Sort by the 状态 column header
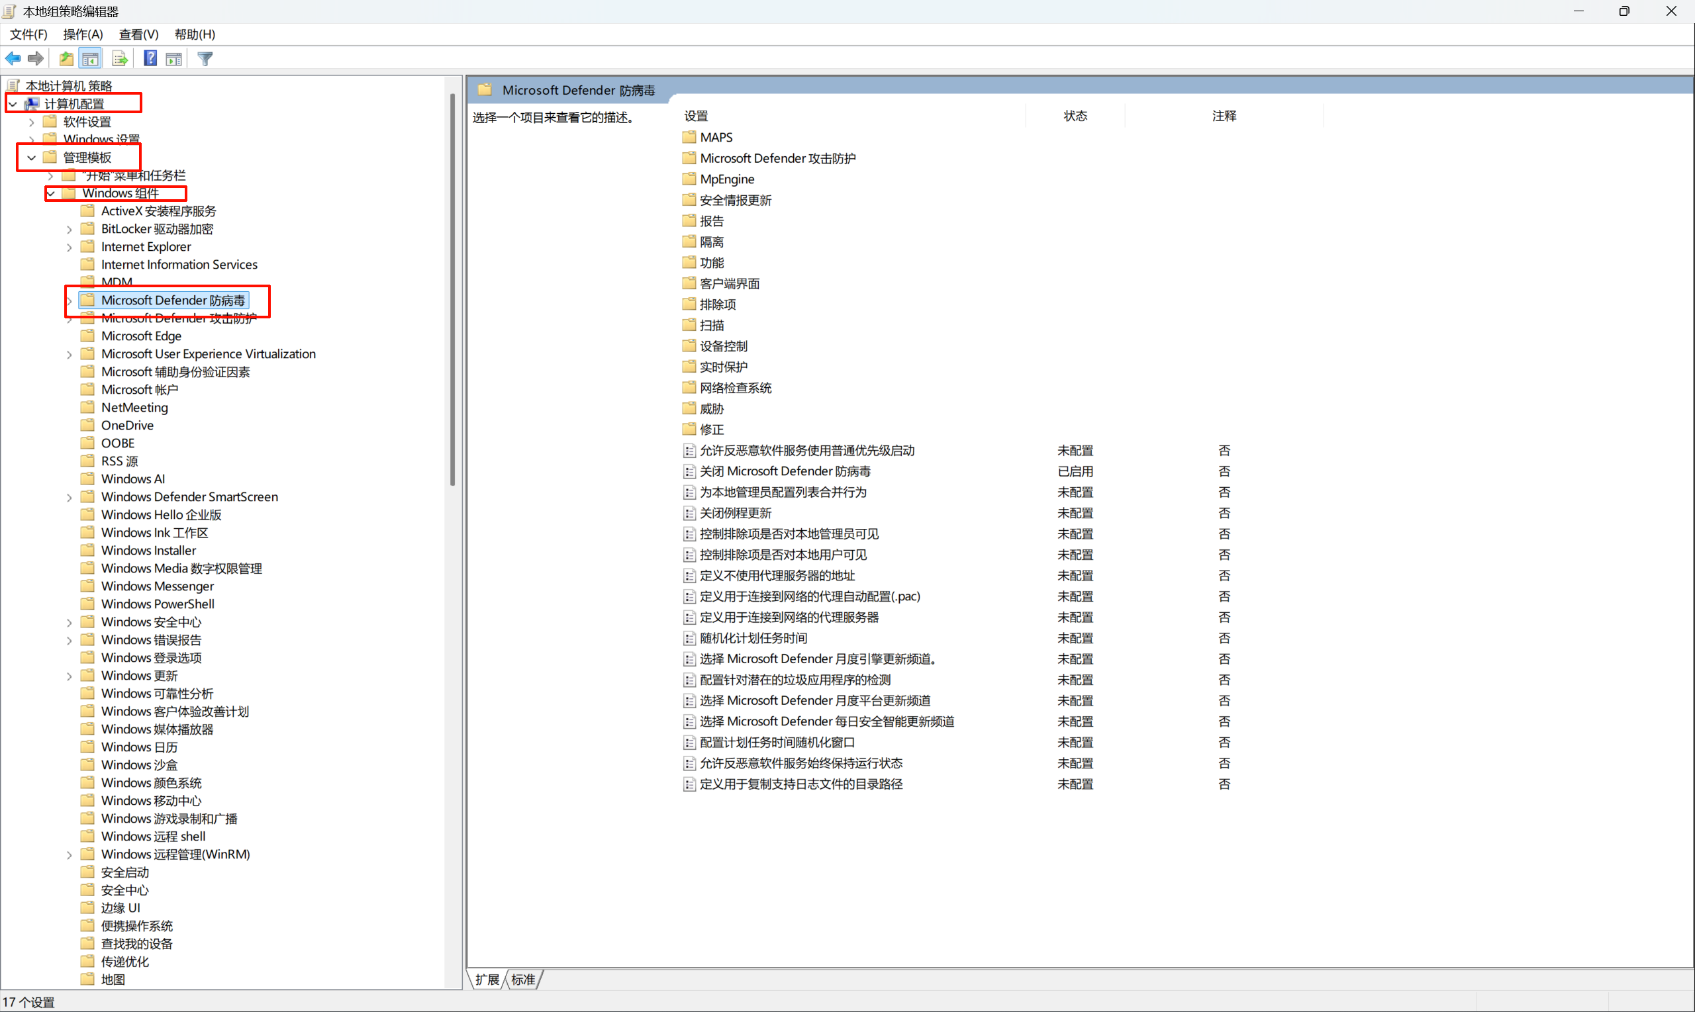This screenshot has width=1695, height=1012. coord(1075,116)
